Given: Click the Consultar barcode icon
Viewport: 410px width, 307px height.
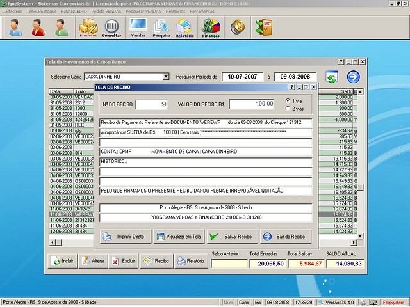Looking at the screenshot, I should (111, 27).
